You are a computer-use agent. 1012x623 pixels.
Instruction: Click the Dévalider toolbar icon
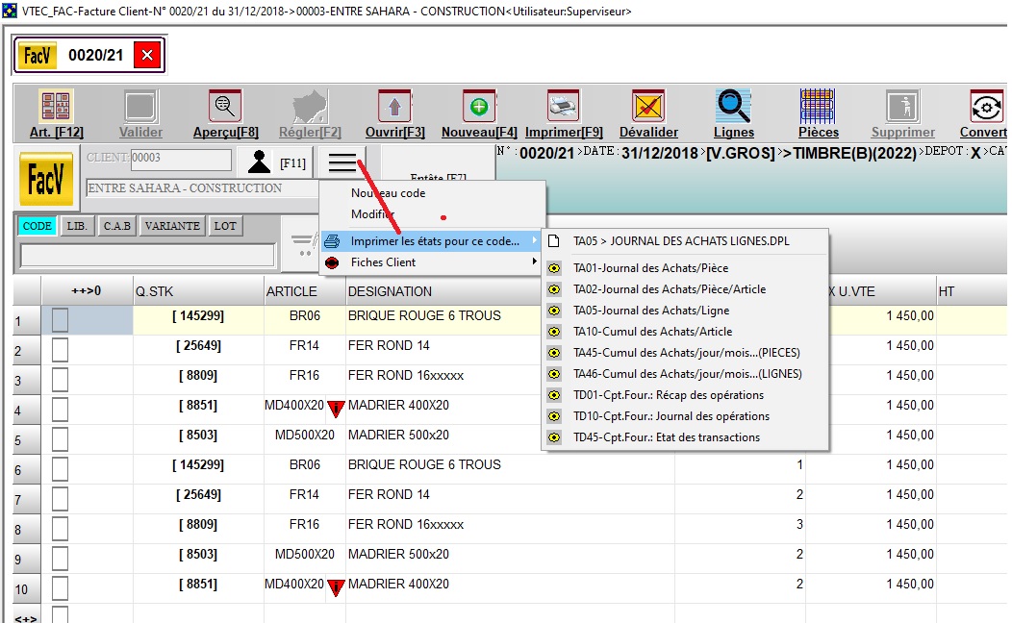(648, 107)
